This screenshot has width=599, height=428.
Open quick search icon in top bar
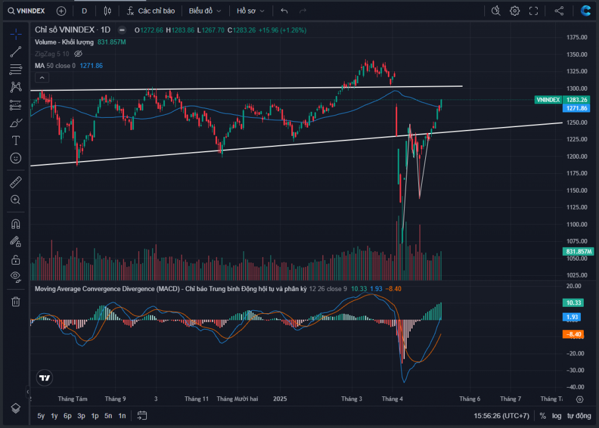(x=496, y=11)
